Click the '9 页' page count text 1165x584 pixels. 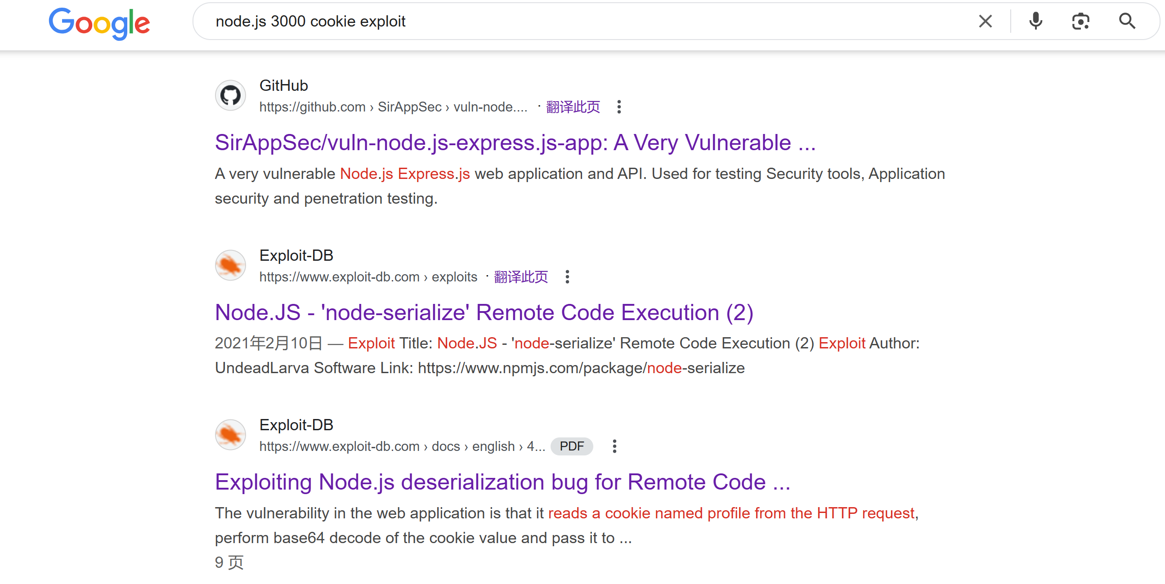pyautogui.click(x=229, y=563)
